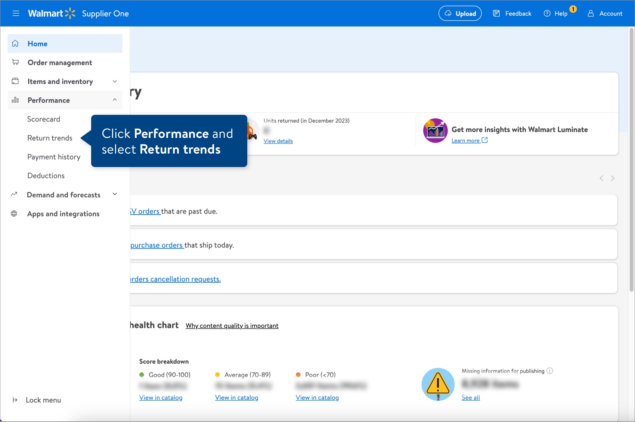Go to previous carousel slide
The height and width of the screenshot is (422, 635).
point(601,178)
